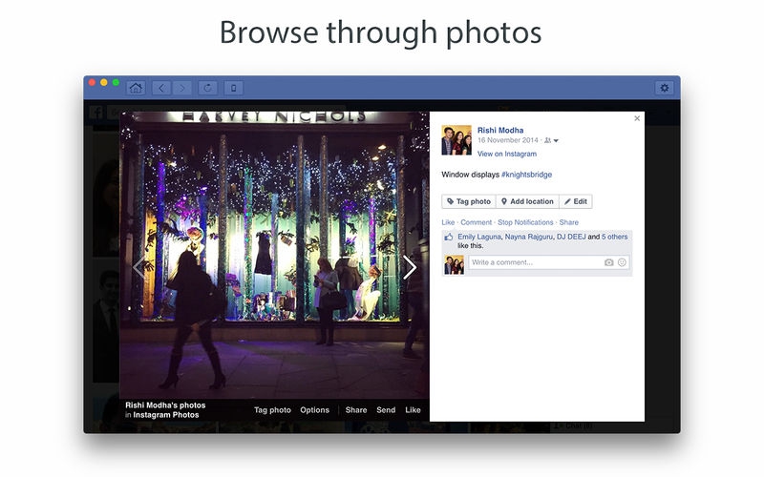
Task: Reload the page with the refresh icon
Action: click(207, 88)
